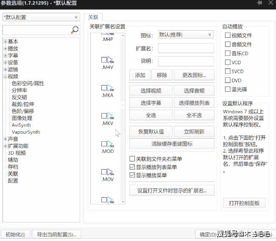276x241 pixels.
Task: Switch to the 关联 tab
Action: [93, 17]
